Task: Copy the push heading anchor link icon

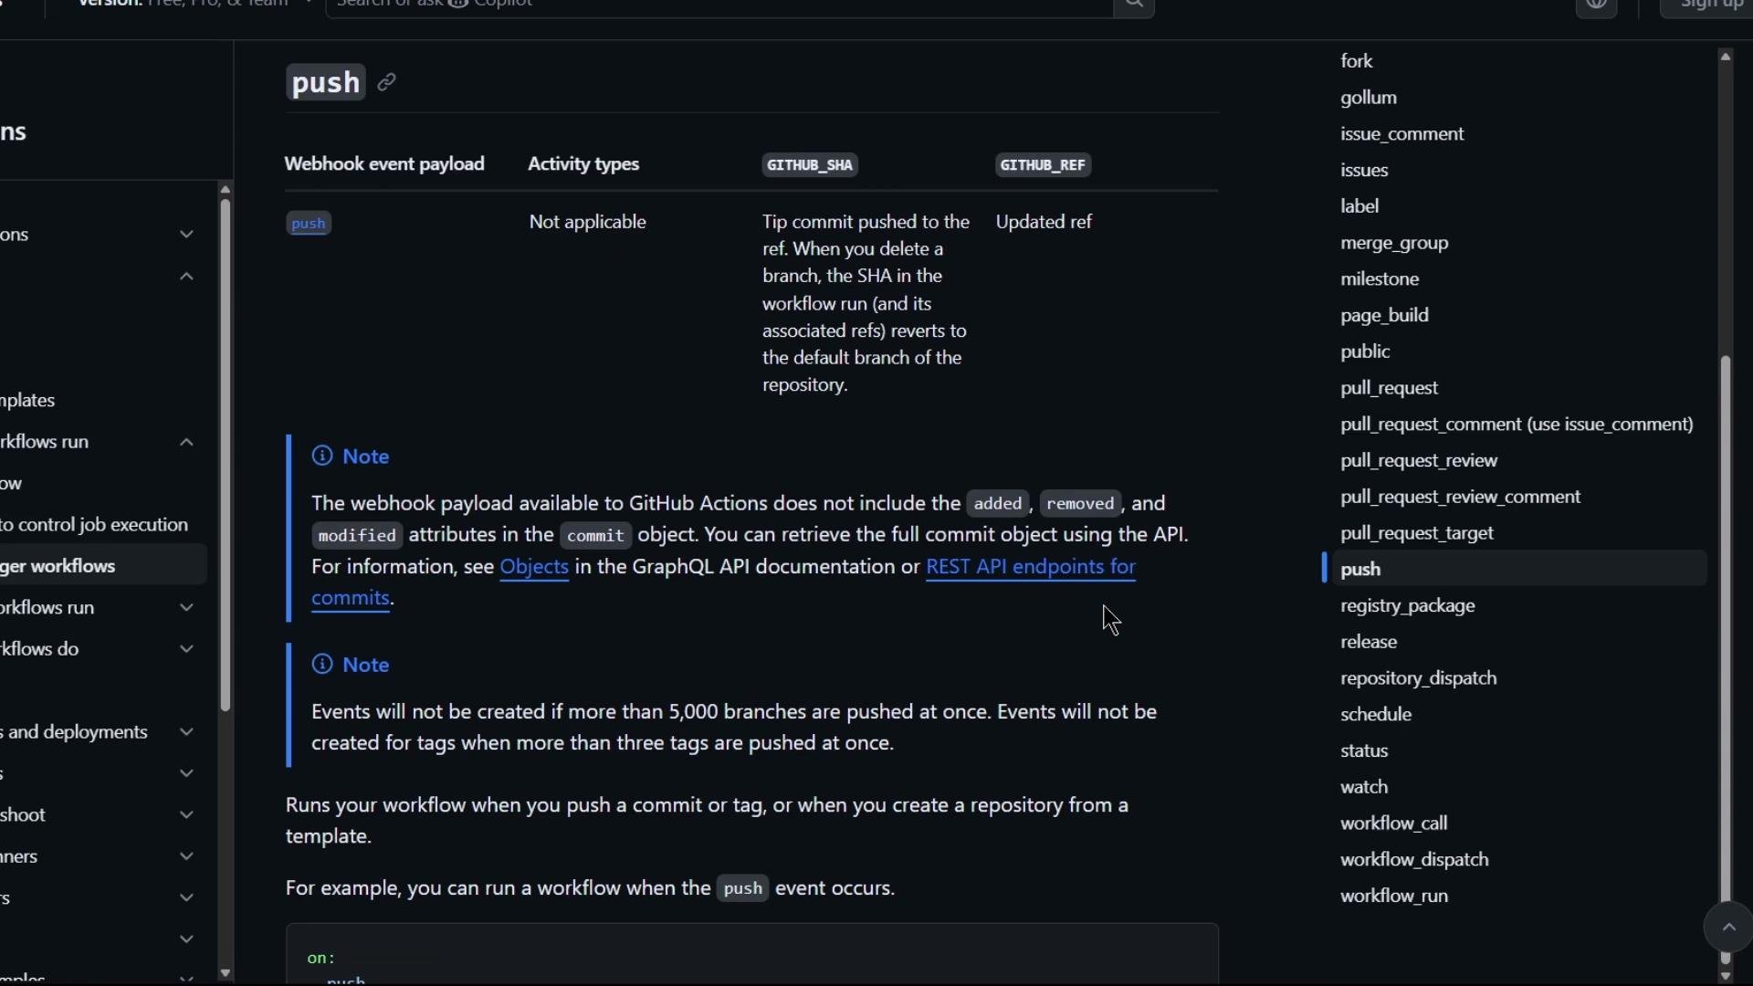Action: pyautogui.click(x=386, y=82)
